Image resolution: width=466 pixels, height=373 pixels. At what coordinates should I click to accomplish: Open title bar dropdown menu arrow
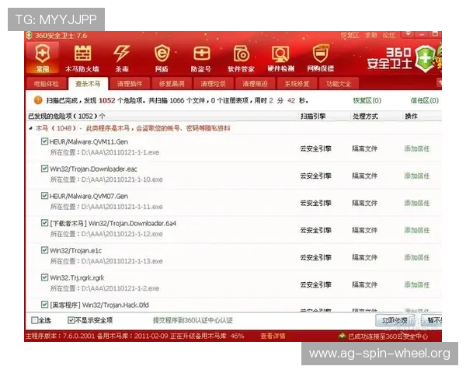[408, 34]
